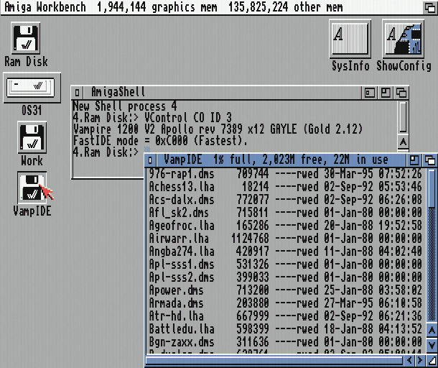
Task: Close the AmigaShell window gadget
Action: [78, 92]
